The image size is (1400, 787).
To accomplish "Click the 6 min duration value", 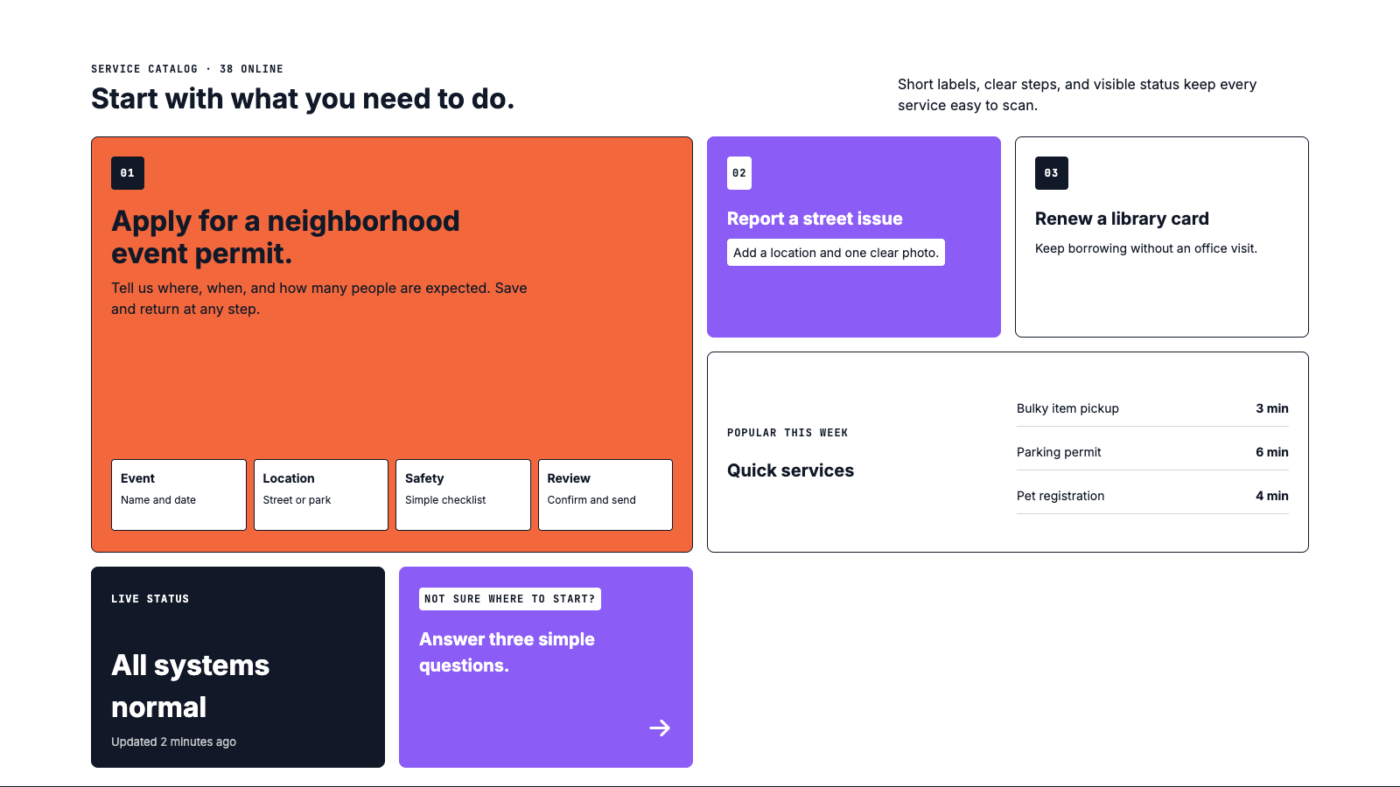I will [1272, 452].
